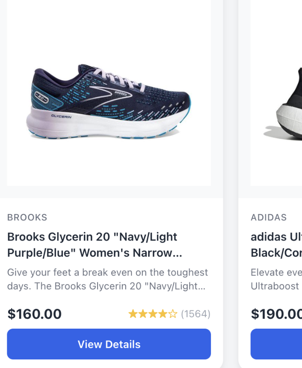Screen dimensions: 302x368
Task: Click View Details for the Brooks Glycerin 20
Action: coord(109,344)
